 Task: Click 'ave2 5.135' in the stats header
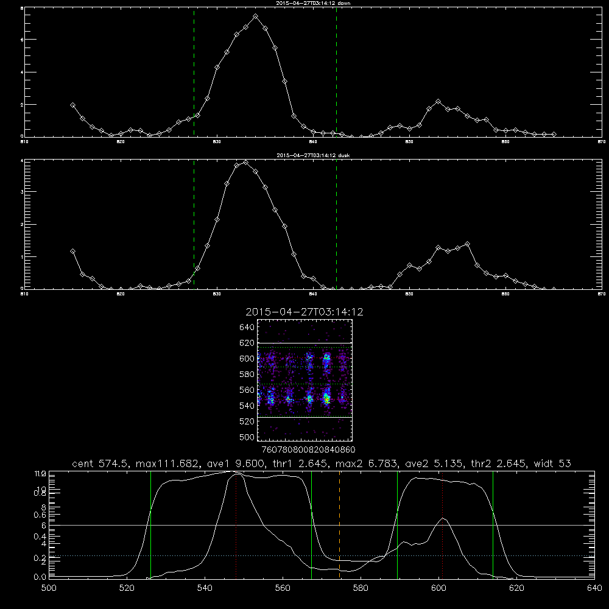[x=434, y=463]
